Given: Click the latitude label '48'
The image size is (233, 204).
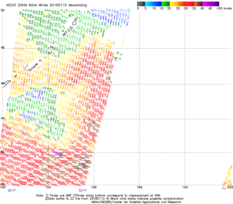Looking at the screenshot, I should (x=3, y=48).
